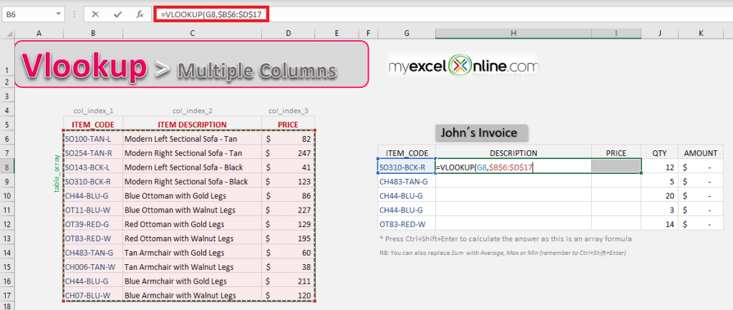Click the Vlookup Multiple Columns title banner

click(191, 64)
